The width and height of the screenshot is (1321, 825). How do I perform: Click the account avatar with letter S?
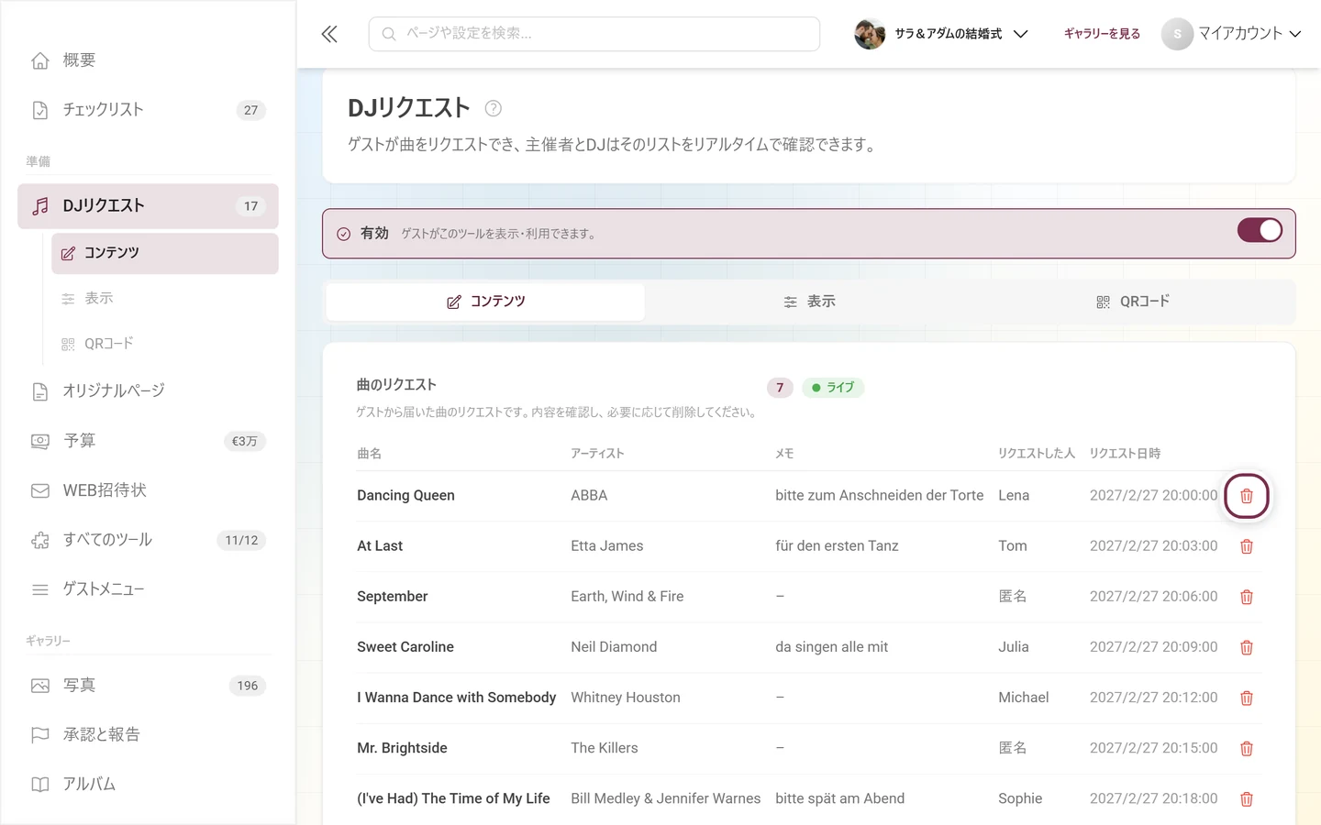[1177, 34]
